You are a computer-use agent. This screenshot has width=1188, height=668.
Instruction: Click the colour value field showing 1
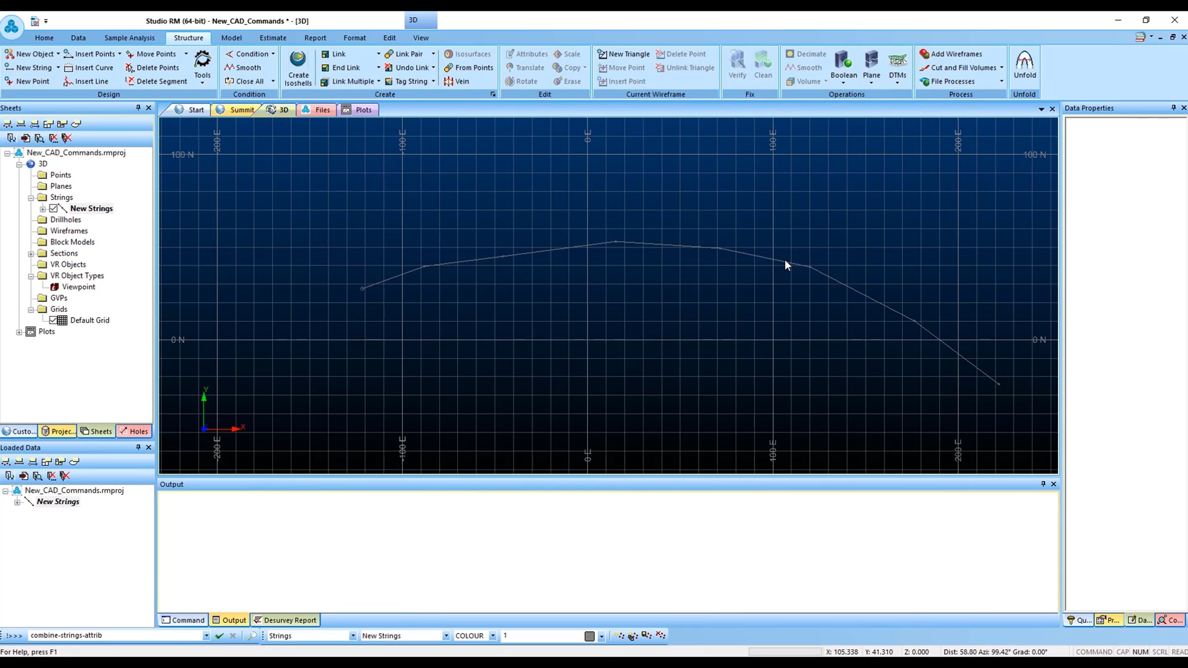(x=541, y=636)
